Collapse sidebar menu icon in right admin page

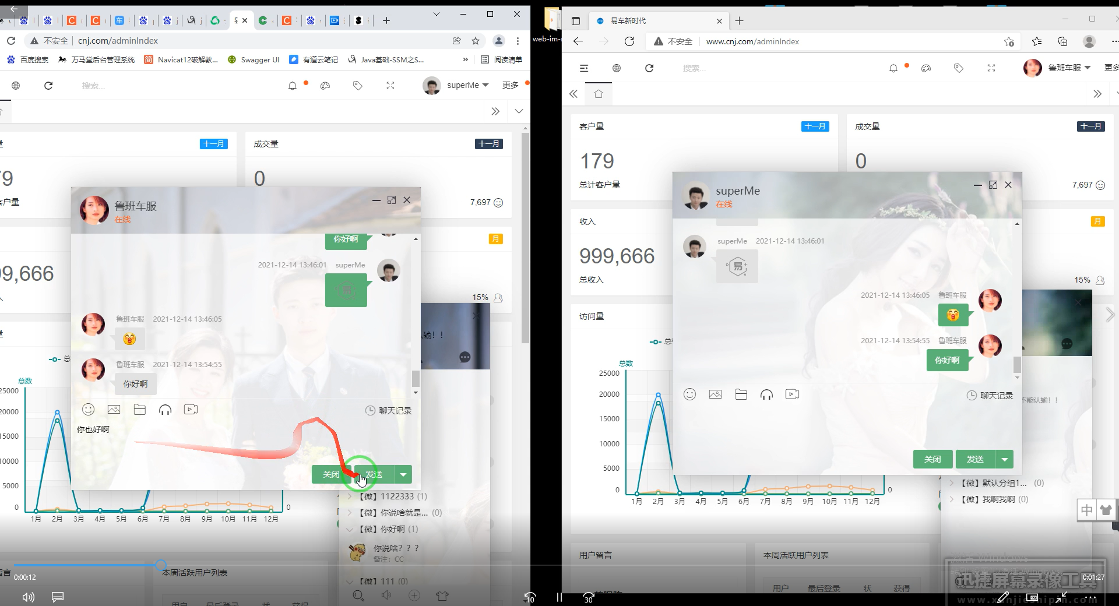pos(584,68)
